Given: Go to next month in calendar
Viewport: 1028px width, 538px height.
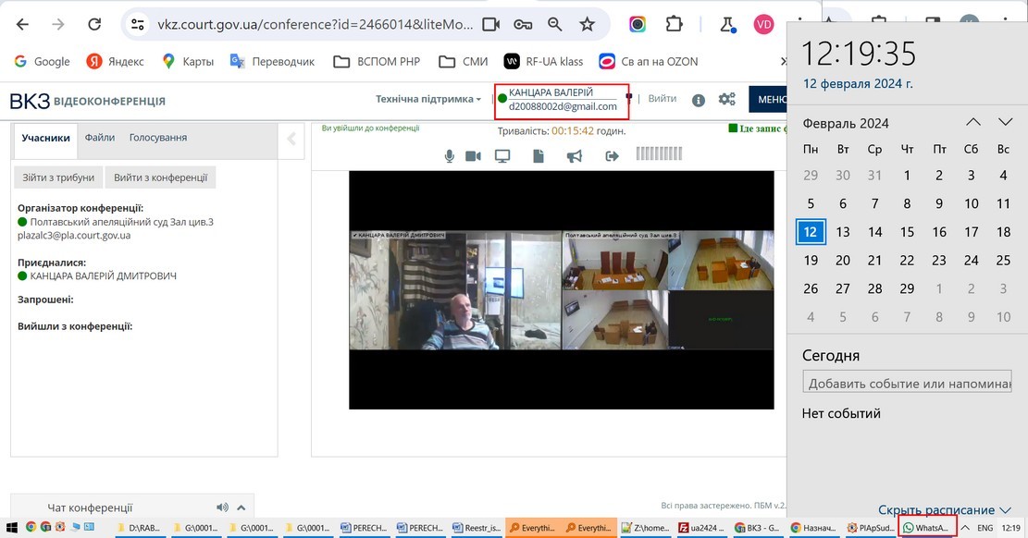Looking at the screenshot, I should click(1005, 123).
